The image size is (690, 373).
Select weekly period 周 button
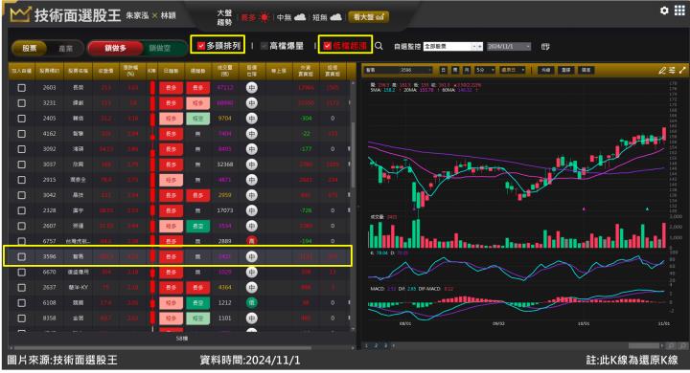coord(455,70)
